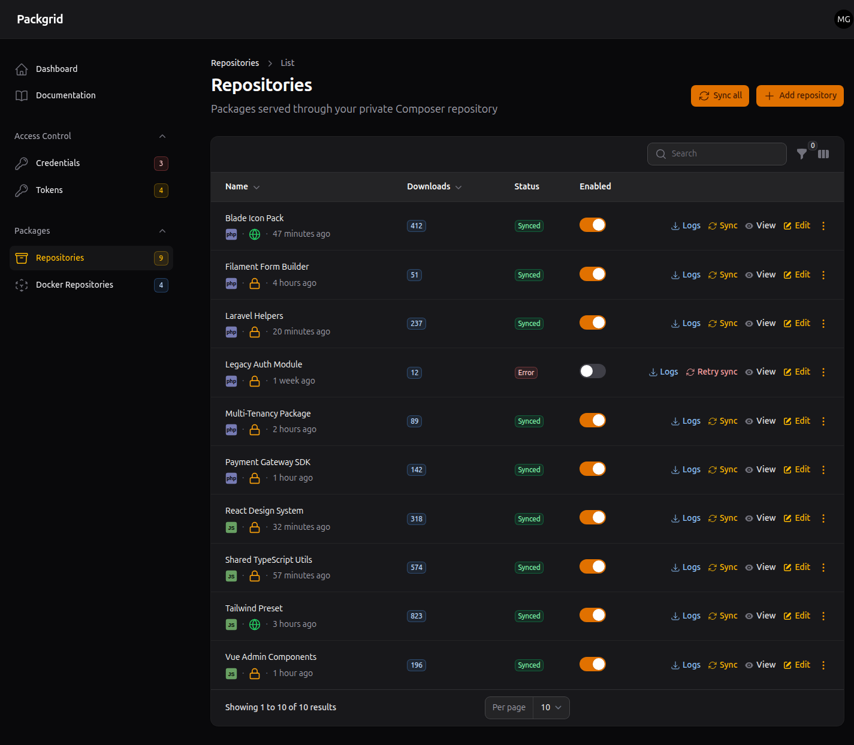Image resolution: width=854 pixels, height=745 pixels.
Task: Sort the table by Name column
Action: tap(242, 186)
